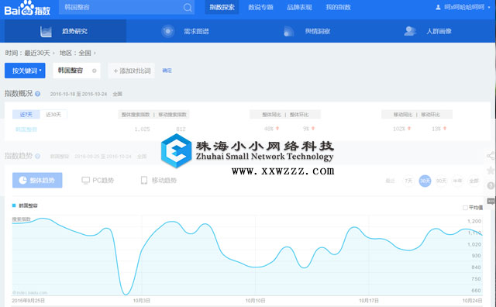The width and height of the screenshot is (496, 307).
Task: Enable the 平均值 average checkbox
Action: click(465, 208)
